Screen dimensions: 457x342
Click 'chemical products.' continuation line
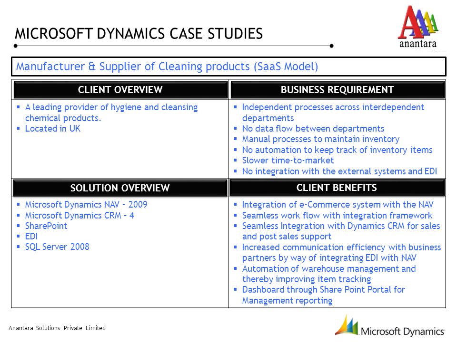point(63,118)
